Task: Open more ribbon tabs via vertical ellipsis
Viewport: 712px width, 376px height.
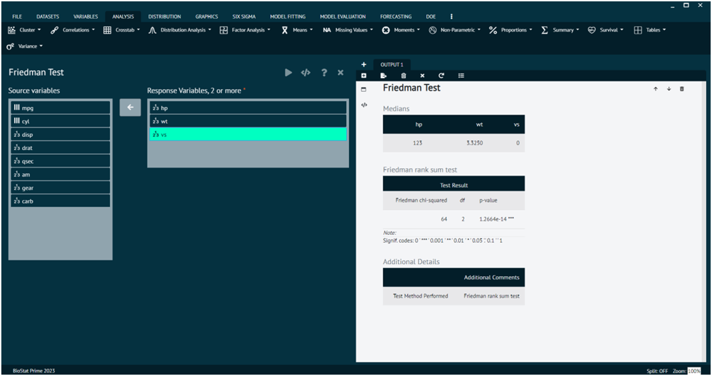Action: [451, 17]
